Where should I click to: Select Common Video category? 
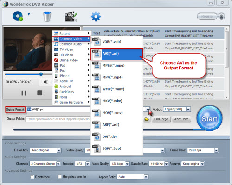[71, 39]
